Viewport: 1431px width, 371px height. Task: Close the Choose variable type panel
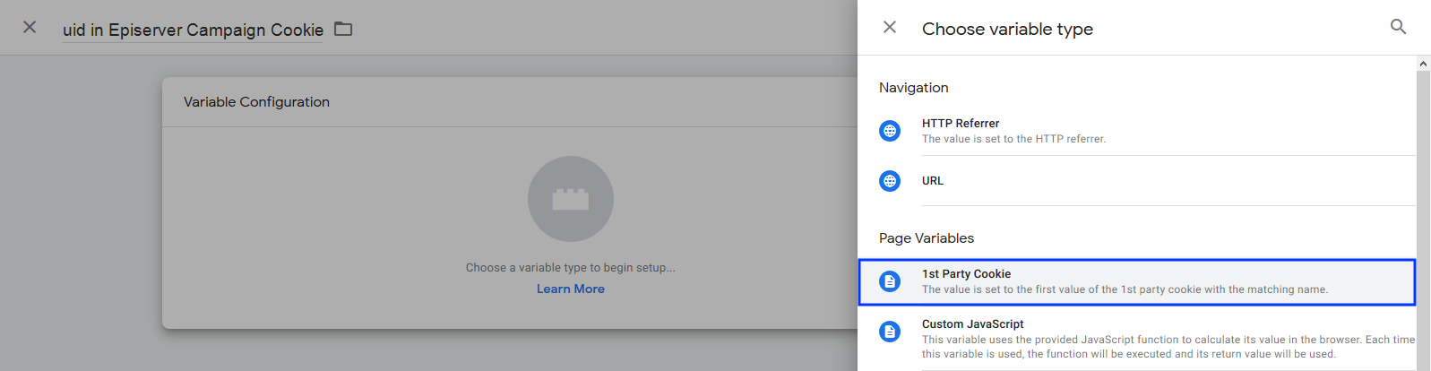(890, 27)
